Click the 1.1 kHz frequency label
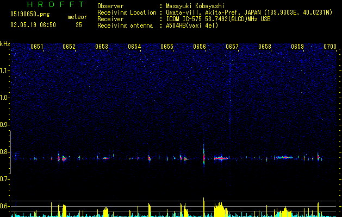The height and width of the screenshot is (217, 342). coord(5,71)
